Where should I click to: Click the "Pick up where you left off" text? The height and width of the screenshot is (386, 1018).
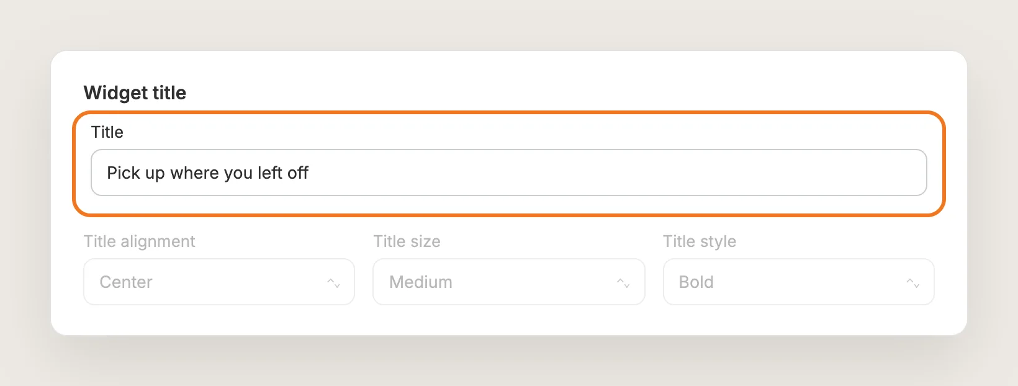pos(207,173)
